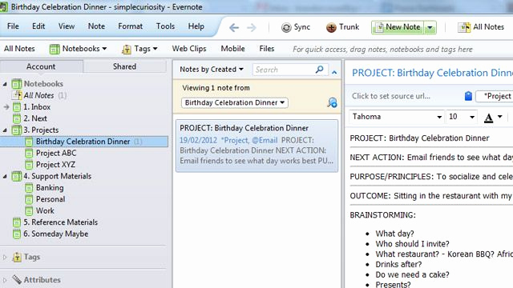Click the saved search magnifier icon
The image size is (513, 288).
[x=332, y=102]
